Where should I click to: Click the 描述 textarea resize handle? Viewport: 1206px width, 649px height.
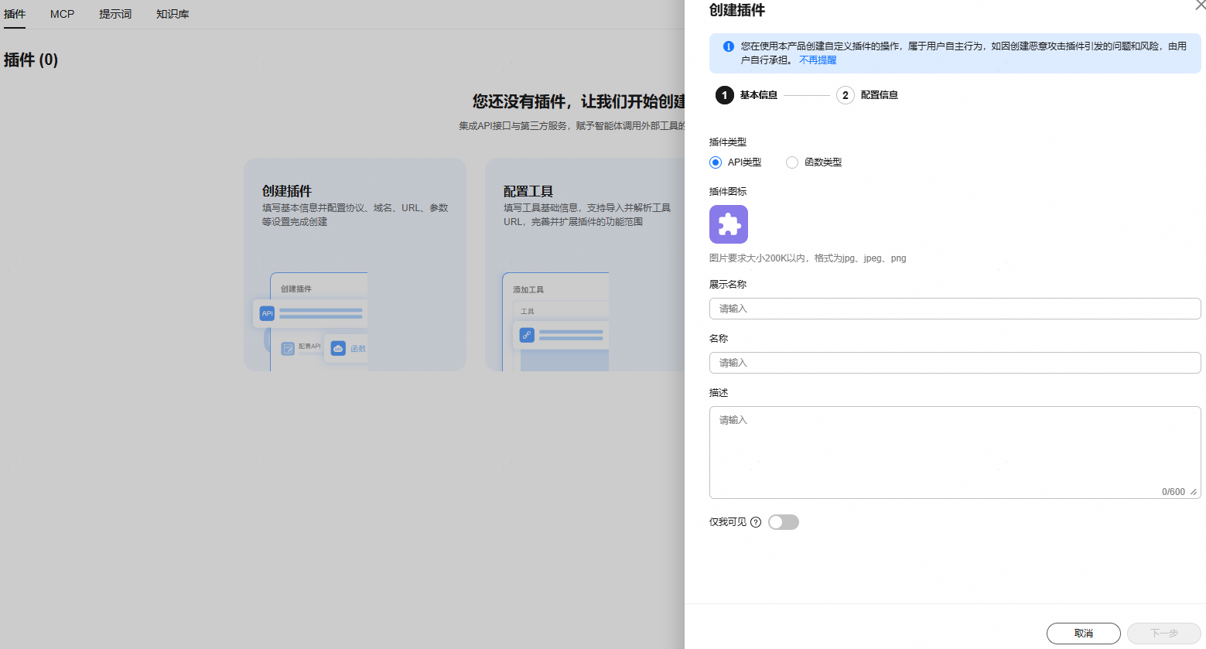click(1194, 492)
